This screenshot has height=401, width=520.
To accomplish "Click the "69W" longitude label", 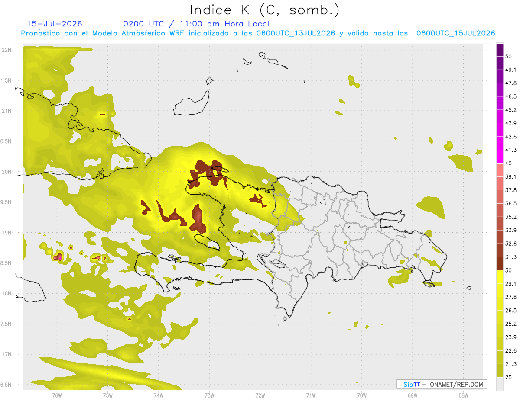I will click(412, 395).
